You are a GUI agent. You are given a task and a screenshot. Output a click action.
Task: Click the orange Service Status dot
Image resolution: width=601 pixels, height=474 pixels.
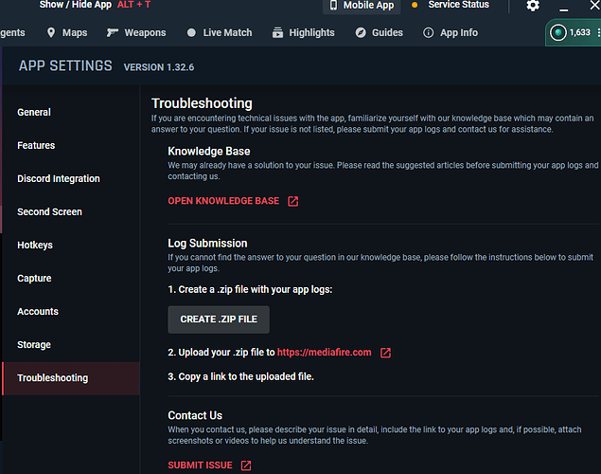[415, 5]
